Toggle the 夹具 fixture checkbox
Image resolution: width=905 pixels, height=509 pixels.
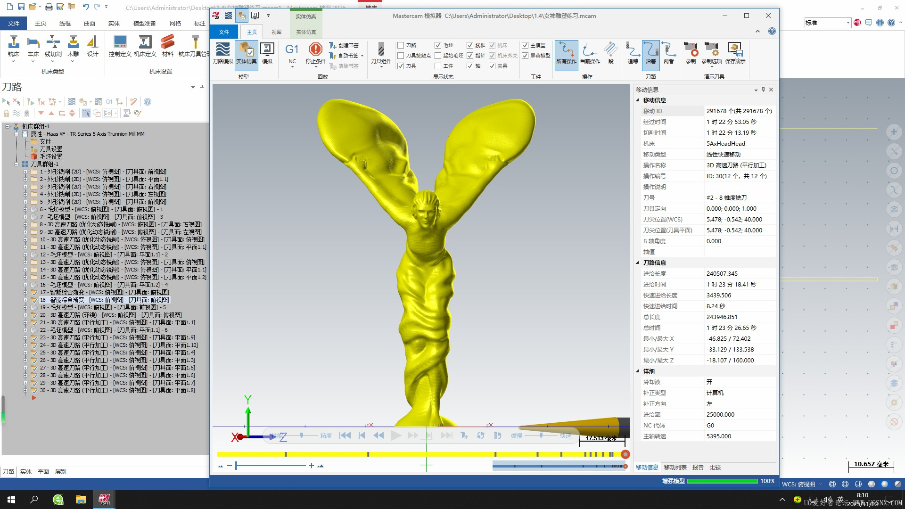coord(492,66)
